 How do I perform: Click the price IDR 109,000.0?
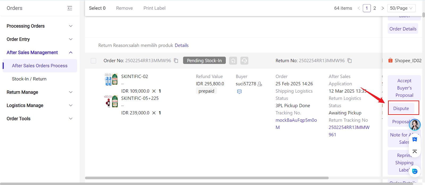click(x=135, y=91)
